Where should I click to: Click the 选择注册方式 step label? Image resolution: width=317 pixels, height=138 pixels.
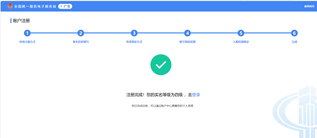[27, 42]
